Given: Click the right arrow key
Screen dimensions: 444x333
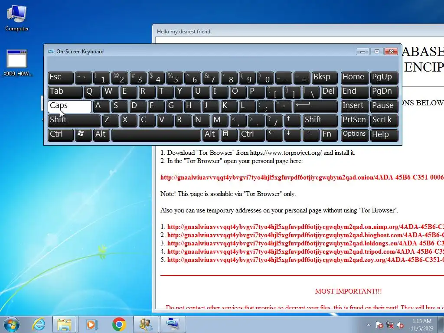Looking at the screenshot, I should 311,135.
